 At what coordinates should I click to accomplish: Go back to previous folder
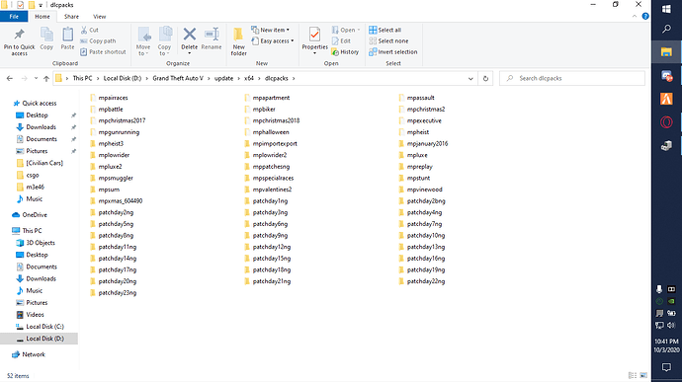coord(10,78)
